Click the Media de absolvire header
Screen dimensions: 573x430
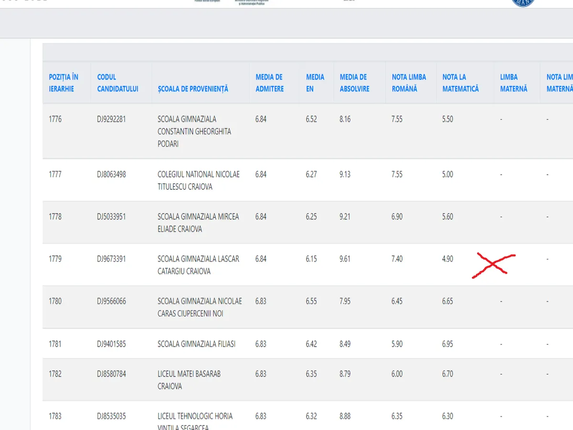click(x=354, y=83)
